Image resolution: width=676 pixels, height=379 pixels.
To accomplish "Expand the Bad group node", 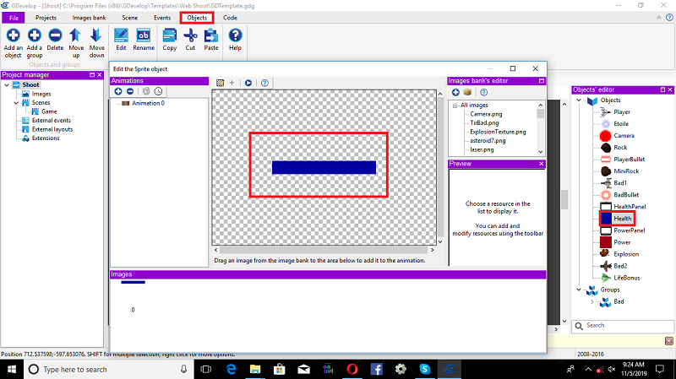I will pos(592,301).
